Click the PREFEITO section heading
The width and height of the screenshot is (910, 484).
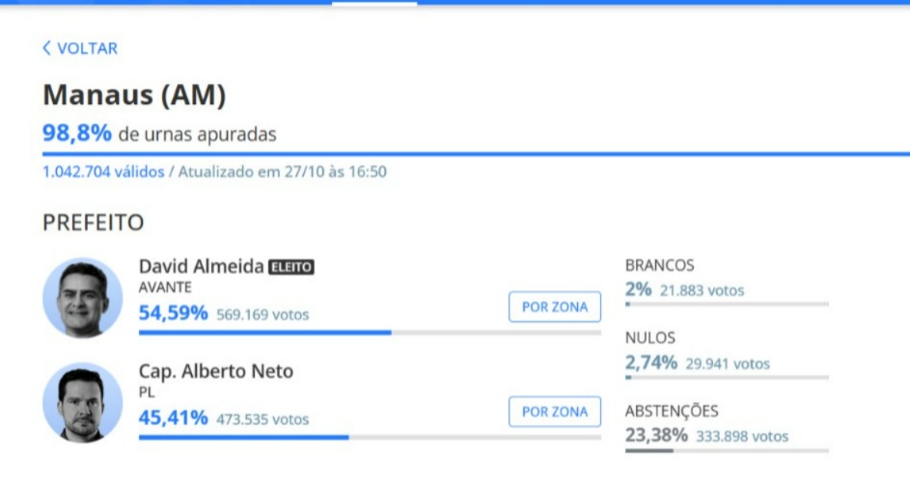[x=93, y=223]
